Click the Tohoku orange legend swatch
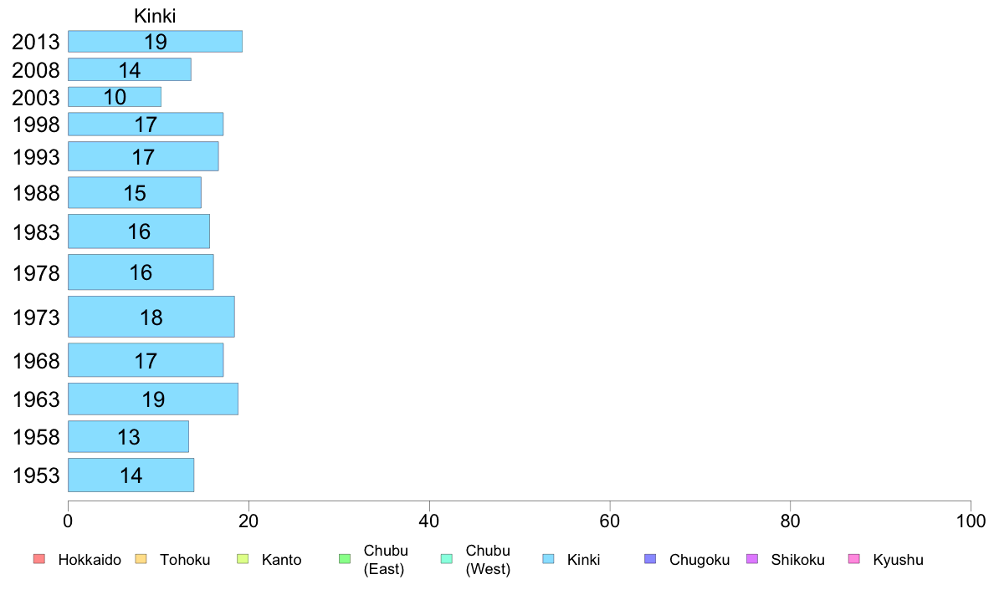 (x=140, y=559)
